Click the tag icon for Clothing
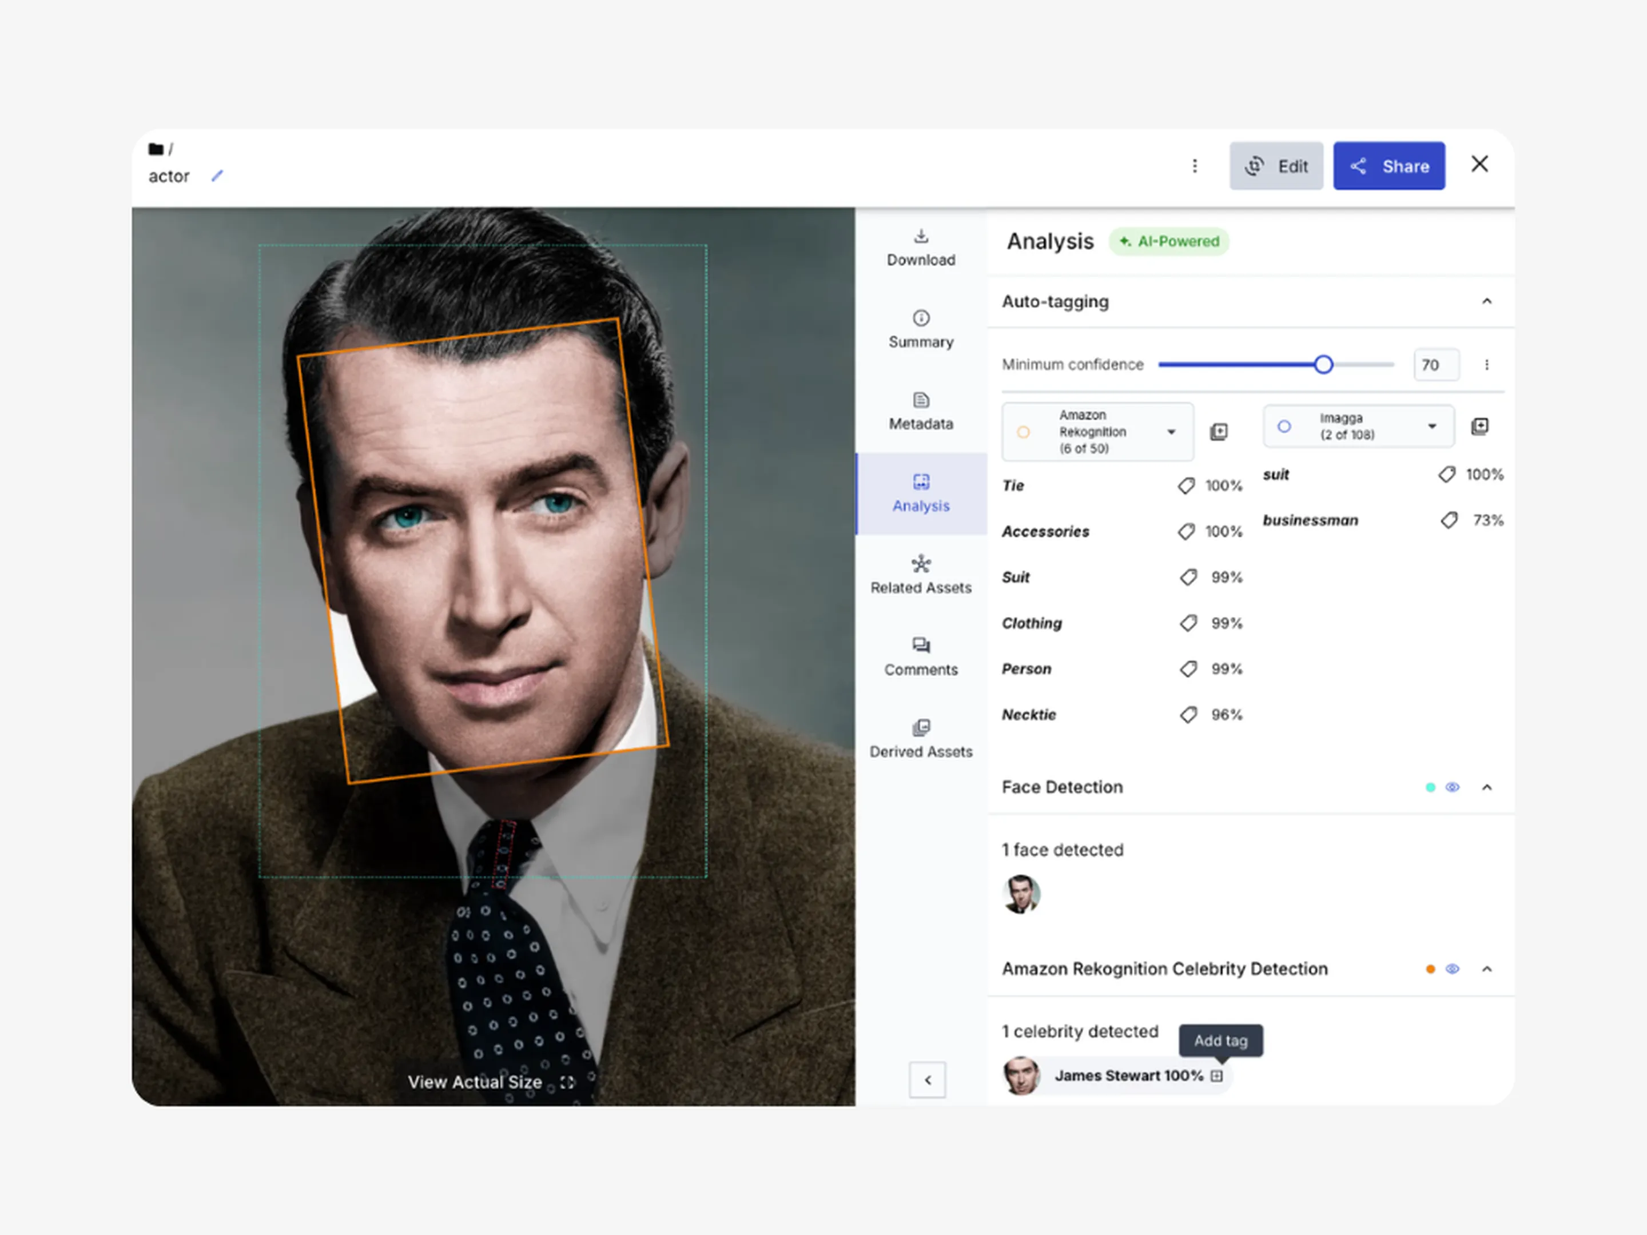 (1188, 623)
